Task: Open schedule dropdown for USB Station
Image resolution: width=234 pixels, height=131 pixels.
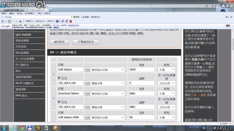Action: 166,70
